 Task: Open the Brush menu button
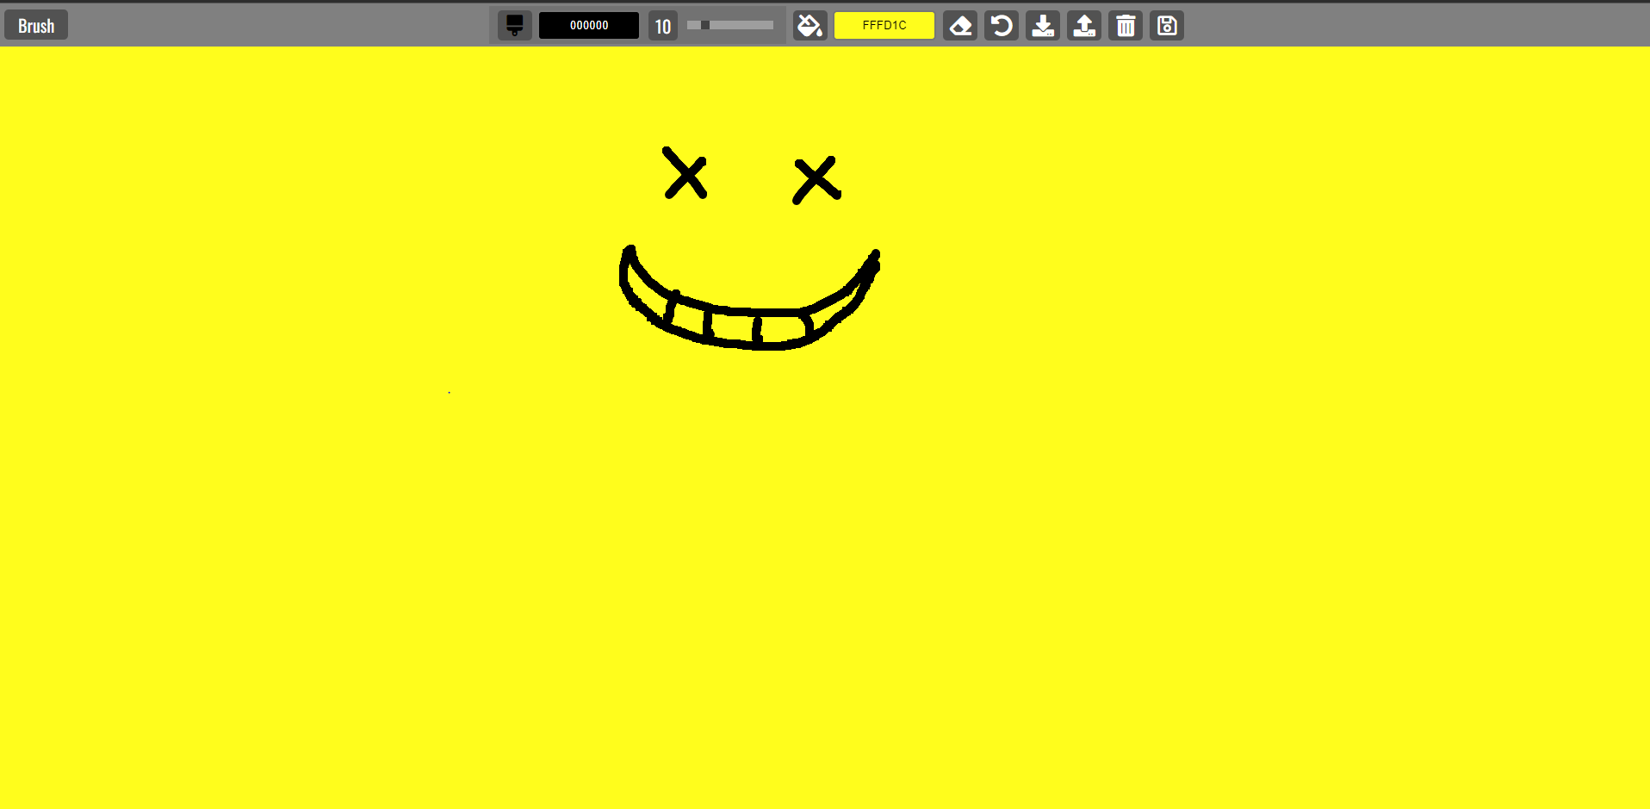36,26
